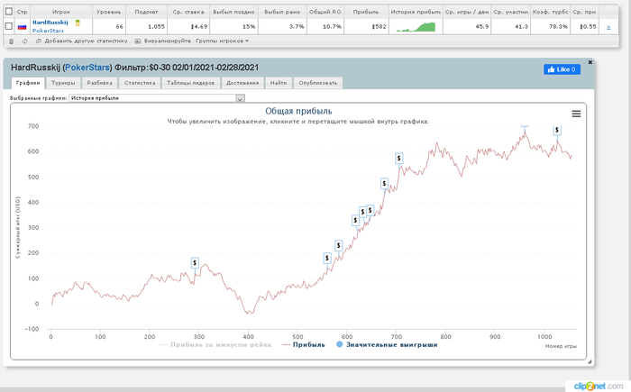Sort by the "Выбыл рано" column header
The height and width of the screenshot is (392, 631).
coord(282,12)
